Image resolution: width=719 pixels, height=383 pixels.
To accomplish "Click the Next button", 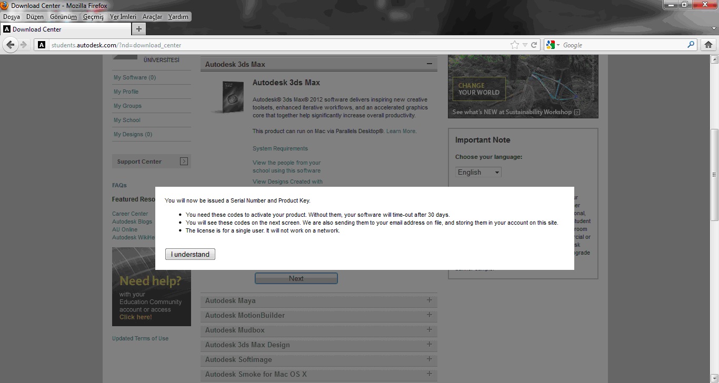I will click(296, 278).
